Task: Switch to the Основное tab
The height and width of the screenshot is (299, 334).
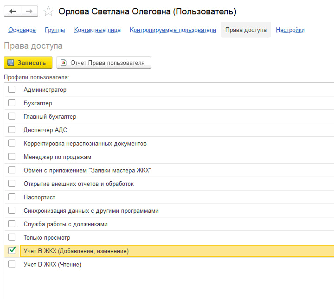Action: [x=22, y=30]
